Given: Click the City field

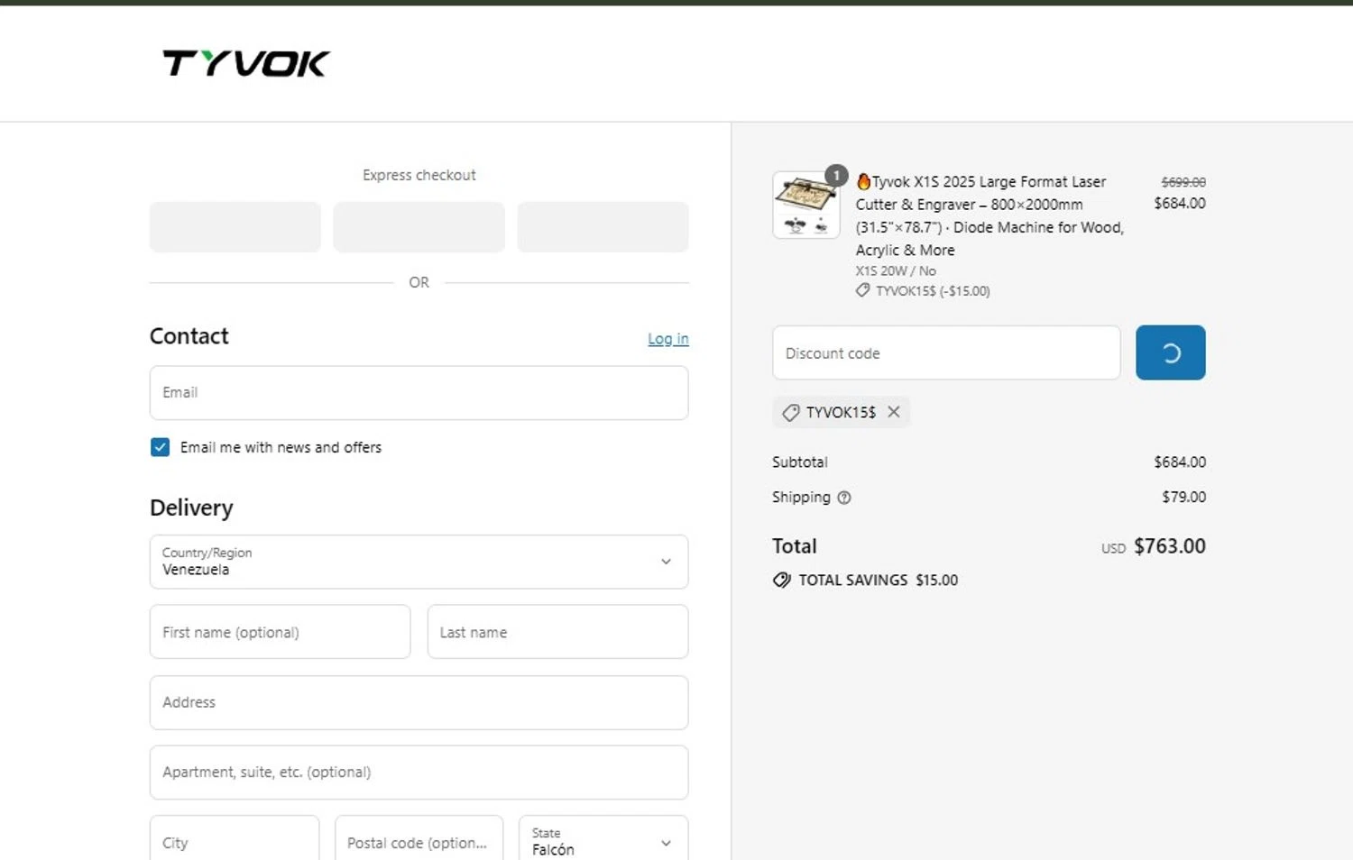Looking at the screenshot, I should tap(235, 842).
